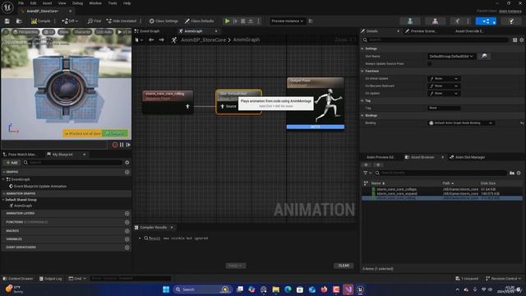Open the viewport Perspective dropdown

pyautogui.click(x=25, y=32)
